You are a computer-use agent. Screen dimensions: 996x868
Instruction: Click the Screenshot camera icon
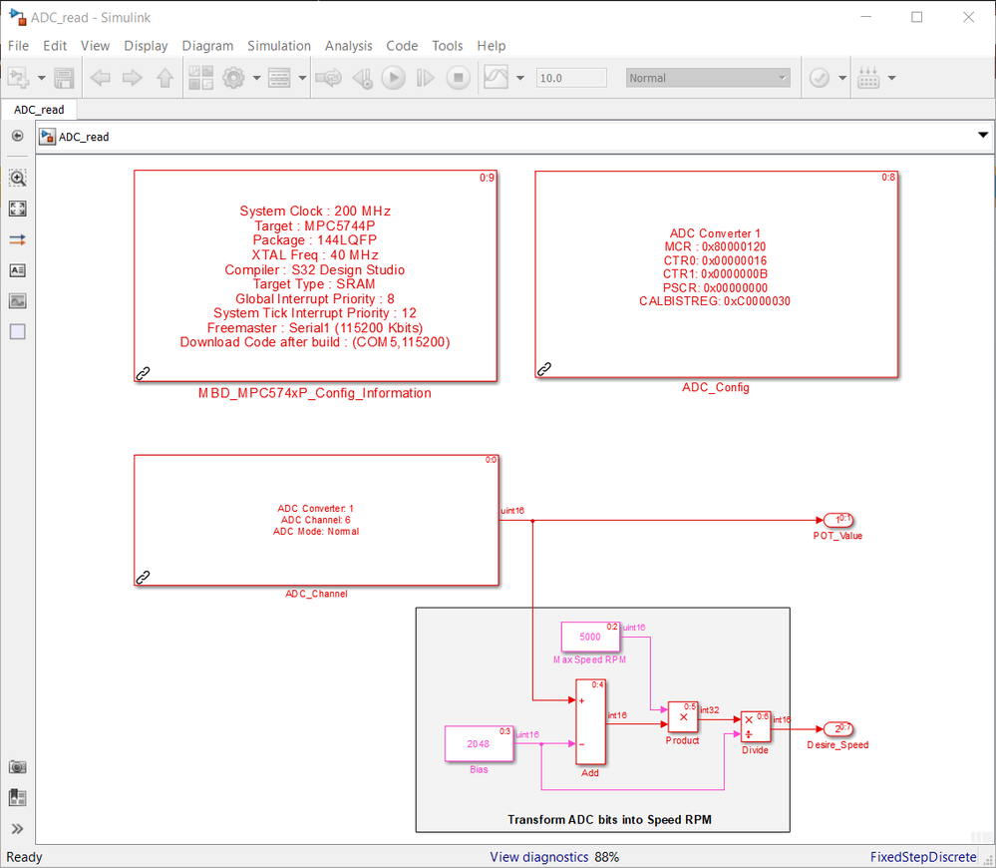tap(18, 767)
